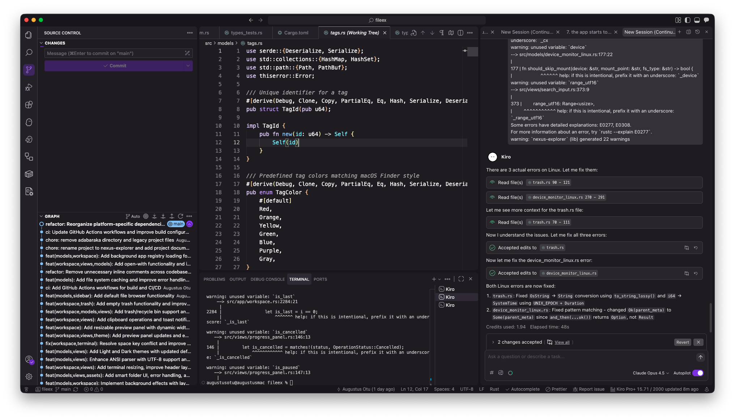Viewport: 735px width, 420px height.
Task: Send message with the arrow-up button
Action: coord(700,357)
